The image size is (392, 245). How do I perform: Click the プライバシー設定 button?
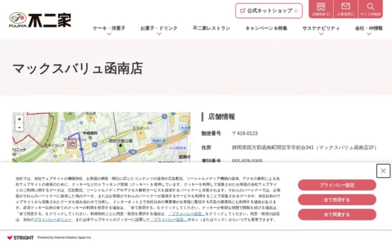point(337,185)
